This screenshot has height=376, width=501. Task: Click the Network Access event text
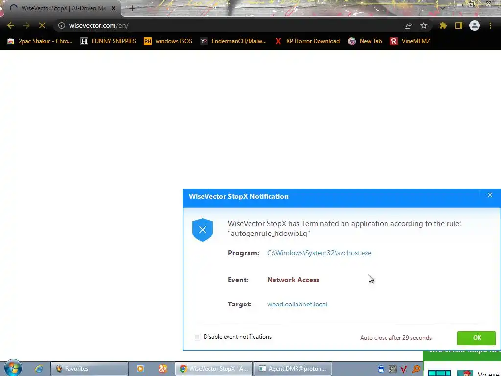point(293,280)
